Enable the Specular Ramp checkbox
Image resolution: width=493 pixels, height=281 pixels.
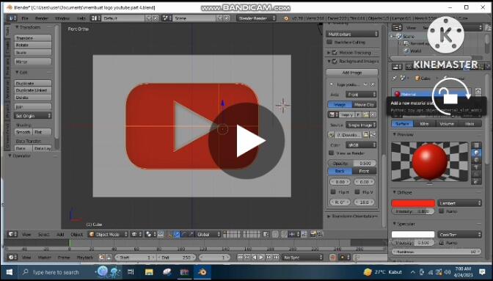pos(442,243)
